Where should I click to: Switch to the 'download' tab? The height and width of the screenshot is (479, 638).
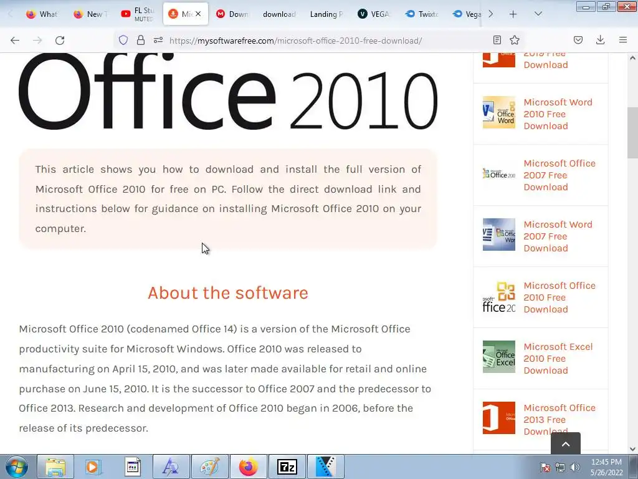(280, 14)
